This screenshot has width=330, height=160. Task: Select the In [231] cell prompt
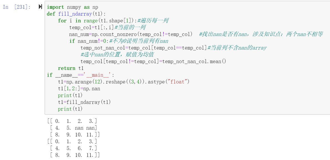pyautogui.click(x=17, y=7)
